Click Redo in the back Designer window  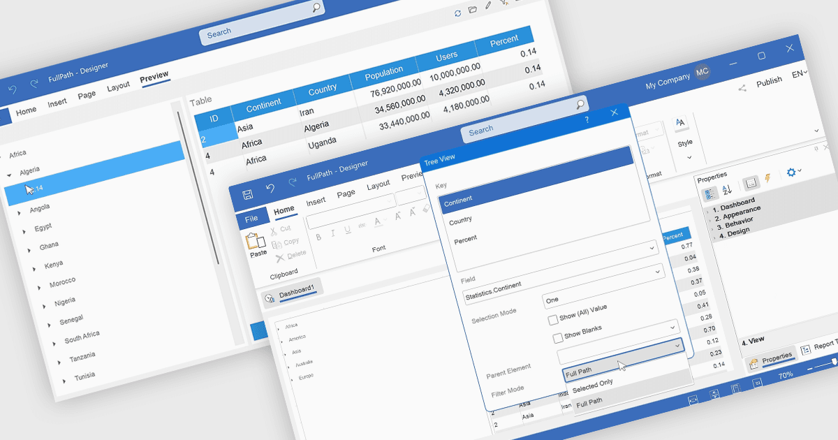pos(34,84)
